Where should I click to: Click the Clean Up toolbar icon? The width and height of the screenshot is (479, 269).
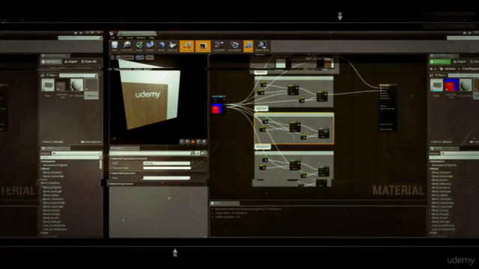(173, 46)
